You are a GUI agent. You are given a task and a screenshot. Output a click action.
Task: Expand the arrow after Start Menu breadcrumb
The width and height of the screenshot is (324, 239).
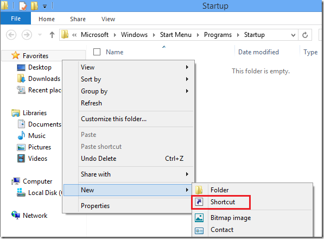[198, 35]
